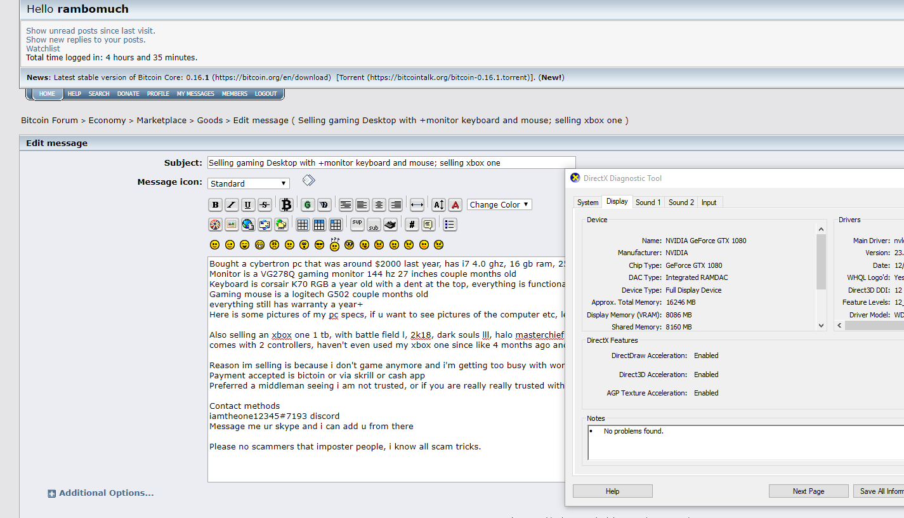This screenshot has height=518, width=904.
Task: Insert a Flash object tag
Action: click(x=215, y=224)
